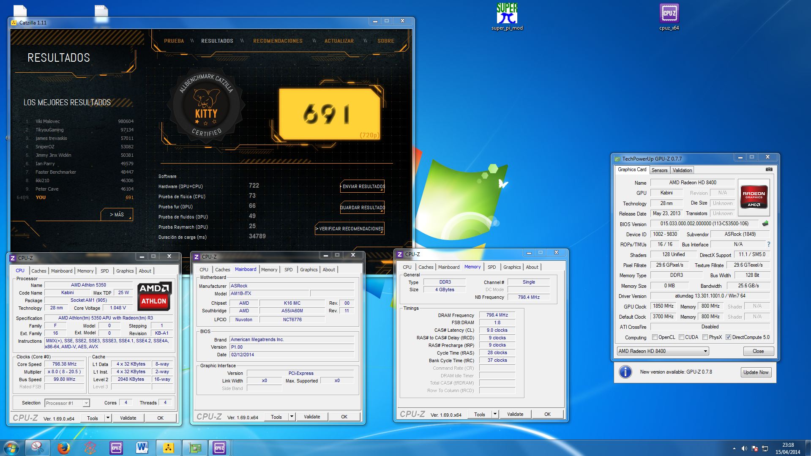Click the AMD Athlon logo in CPU-Z

click(x=154, y=296)
